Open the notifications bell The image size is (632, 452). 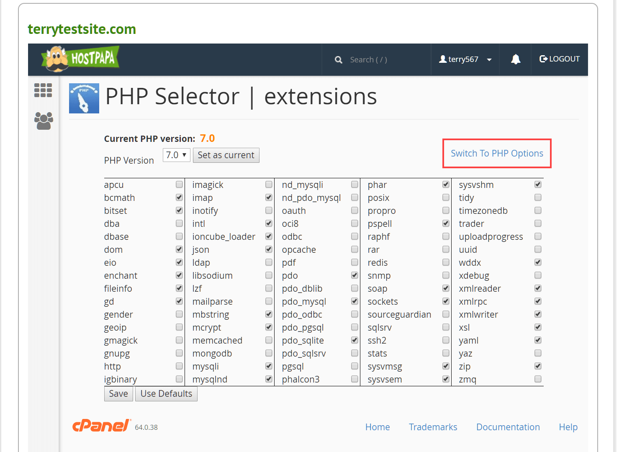[x=516, y=59]
